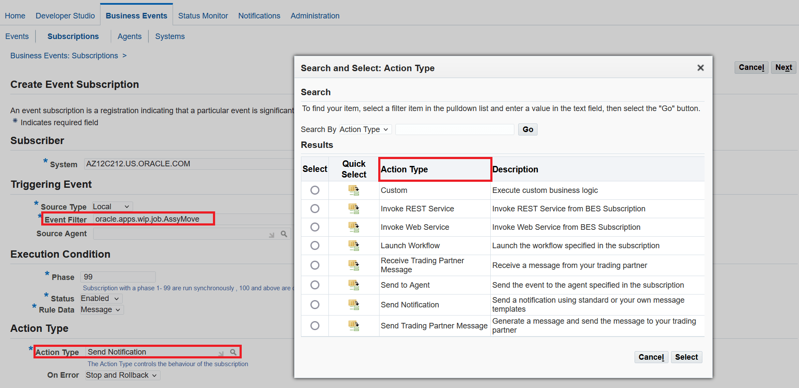Open the On Error dropdown
The image size is (799, 388).
coord(122,375)
